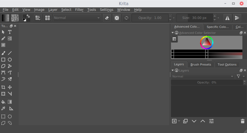Open Choose brush preset dropdown
This screenshot has height=133, width=247.
pos(47,18)
